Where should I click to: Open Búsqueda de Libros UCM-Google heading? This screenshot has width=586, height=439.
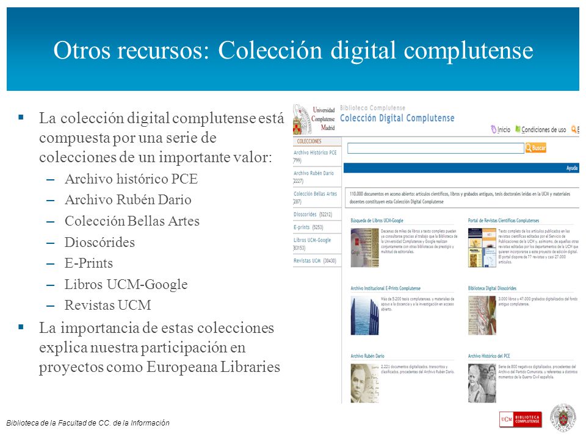377,221
